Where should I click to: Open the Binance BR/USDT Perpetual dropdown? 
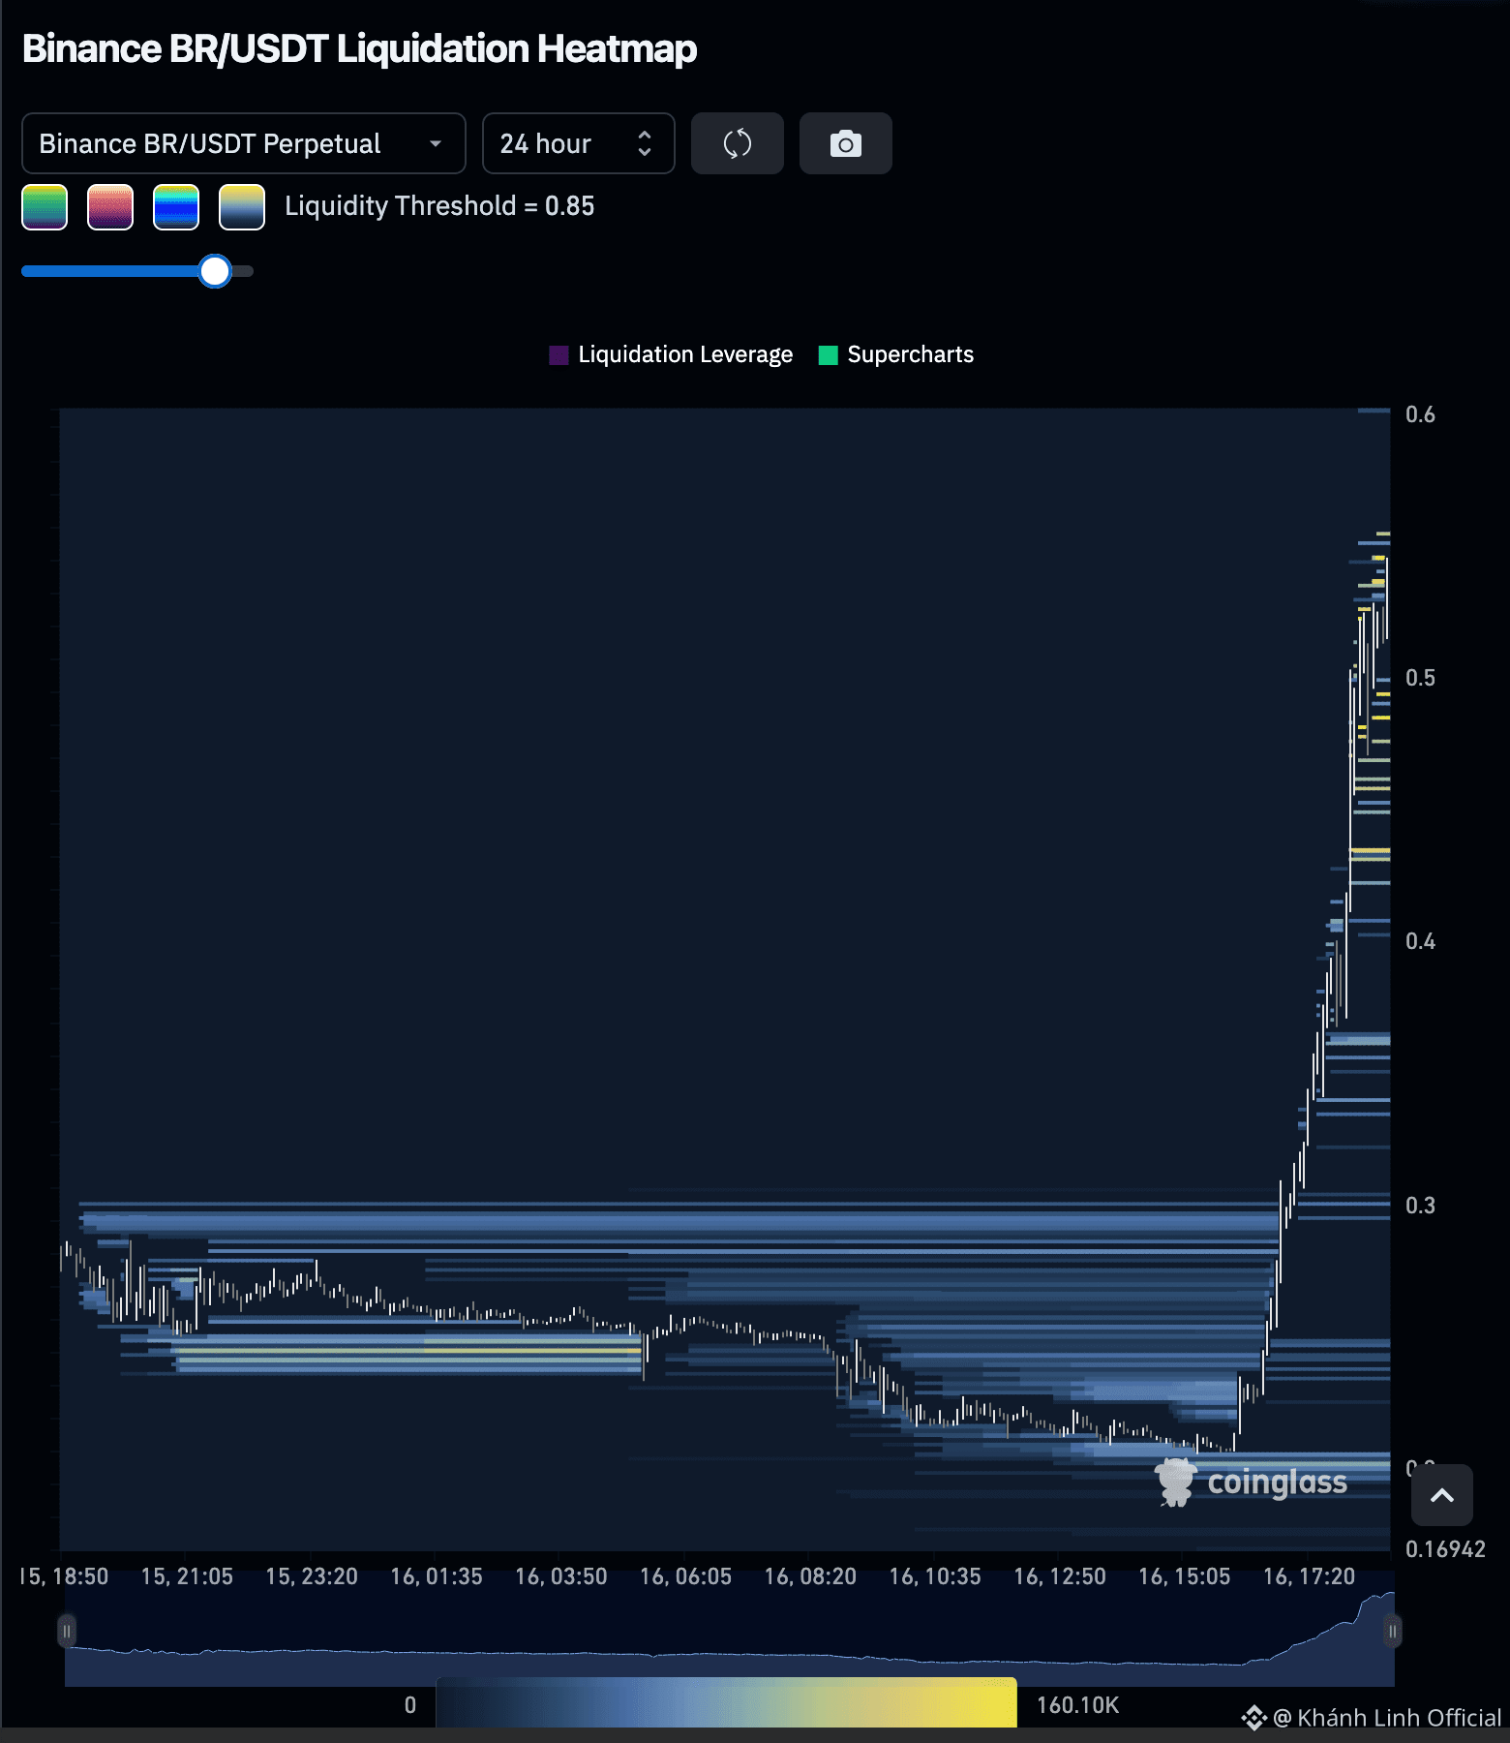(x=243, y=143)
